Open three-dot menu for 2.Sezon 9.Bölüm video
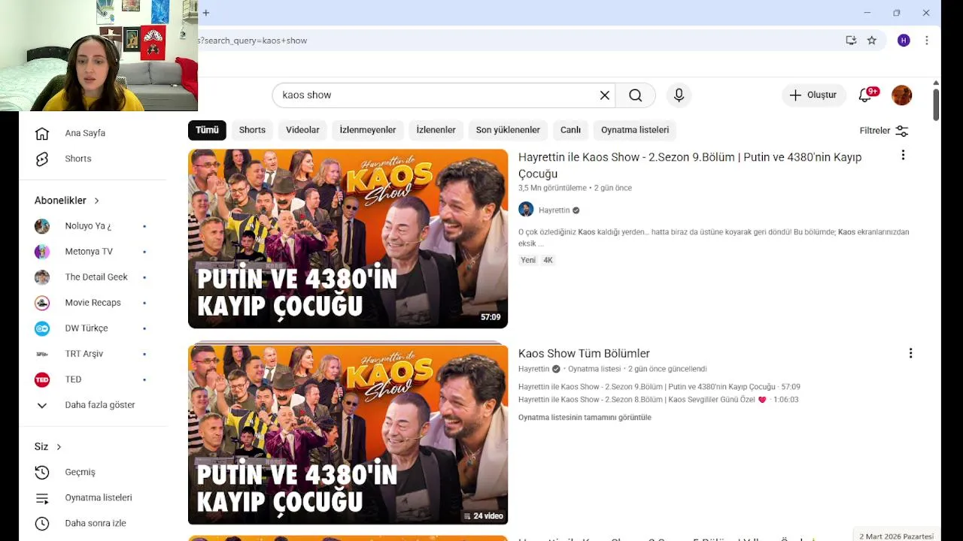963x541 pixels. (903, 155)
